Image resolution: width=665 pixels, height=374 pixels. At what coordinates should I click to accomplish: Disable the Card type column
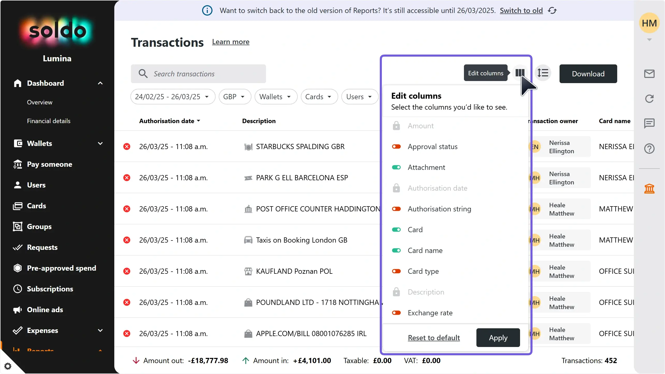(x=396, y=271)
